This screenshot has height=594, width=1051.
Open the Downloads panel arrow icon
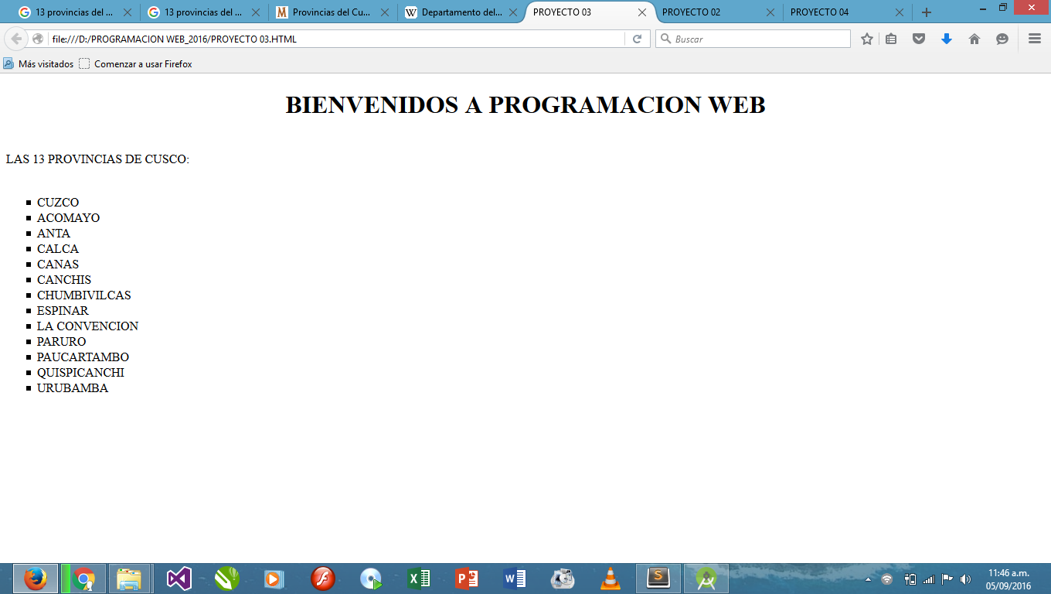click(x=946, y=39)
